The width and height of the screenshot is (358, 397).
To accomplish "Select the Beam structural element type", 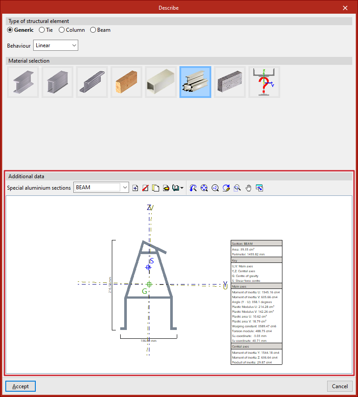I will coord(100,30).
